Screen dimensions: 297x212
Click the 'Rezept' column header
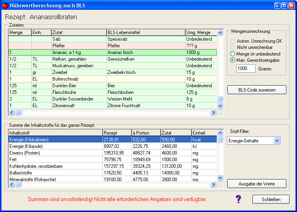tap(117, 133)
